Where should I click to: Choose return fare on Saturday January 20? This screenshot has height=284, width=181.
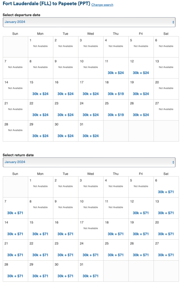[166, 234]
